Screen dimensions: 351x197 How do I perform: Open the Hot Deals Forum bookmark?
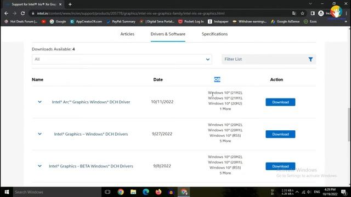21,21
